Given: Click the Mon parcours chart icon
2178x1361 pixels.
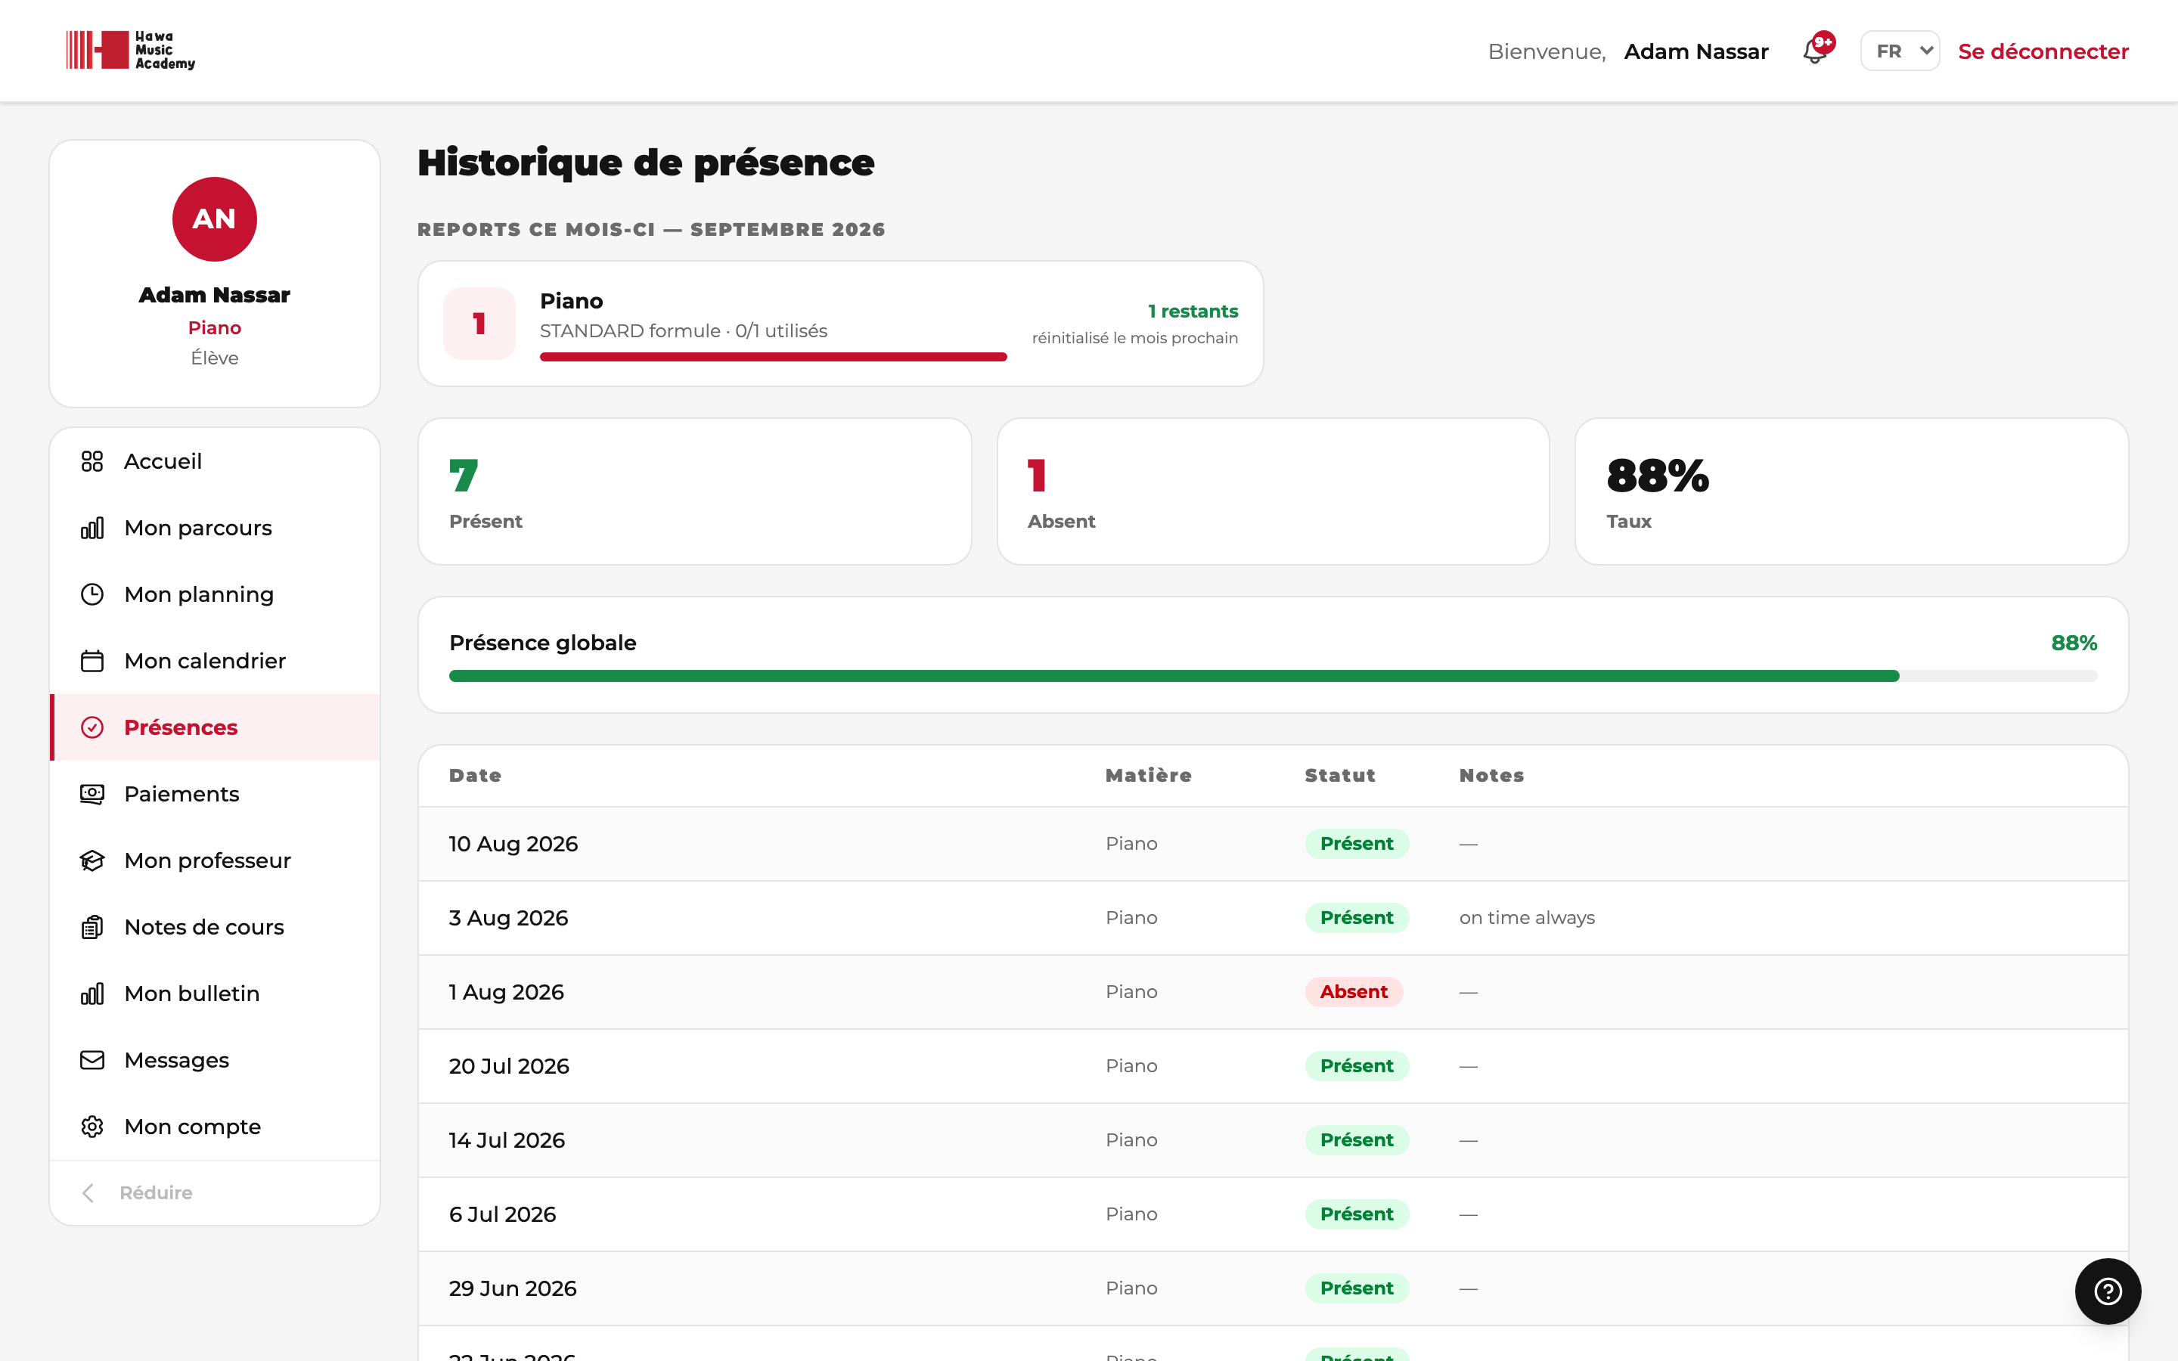Looking at the screenshot, I should (x=92, y=528).
